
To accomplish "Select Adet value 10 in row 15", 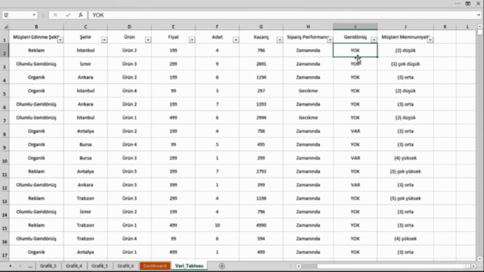I will pos(217,225).
